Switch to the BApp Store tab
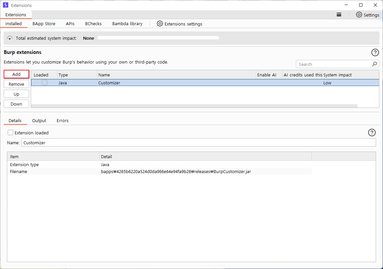Screen dimensions: 383x269 pos(44,24)
